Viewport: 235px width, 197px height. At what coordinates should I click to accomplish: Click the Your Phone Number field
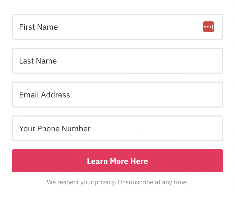coord(117,128)
